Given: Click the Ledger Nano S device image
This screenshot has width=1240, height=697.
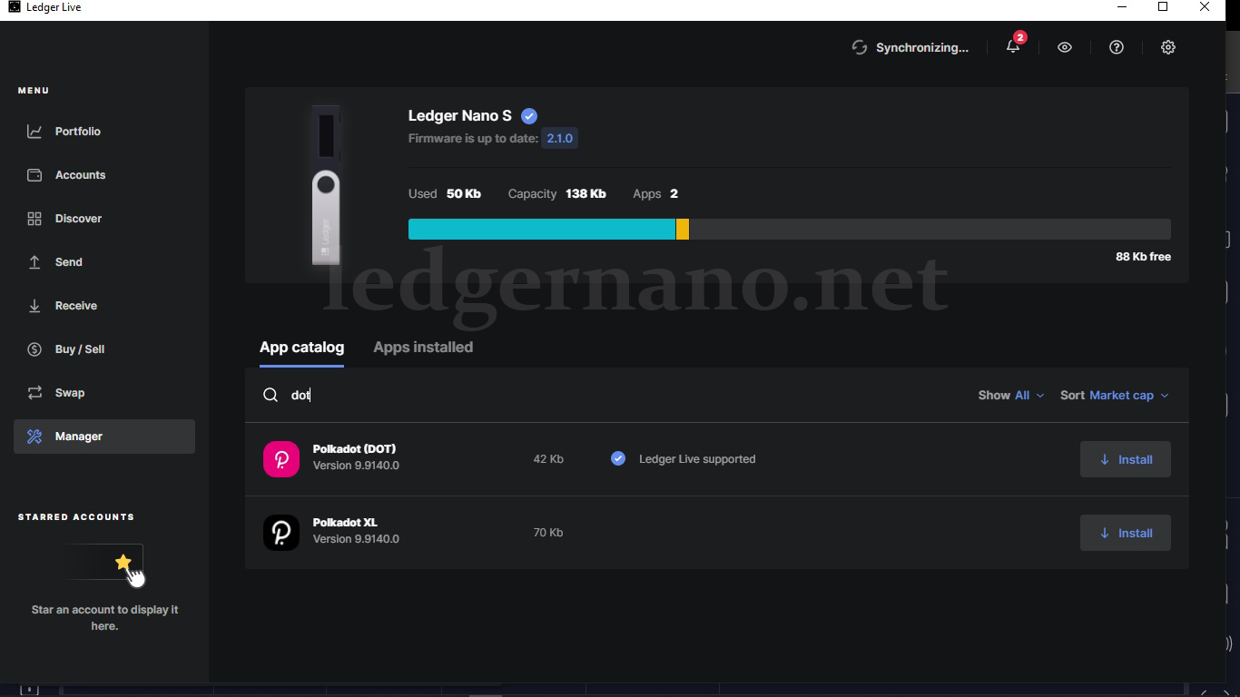Looking at the screenshot, I should pos(326,185).
